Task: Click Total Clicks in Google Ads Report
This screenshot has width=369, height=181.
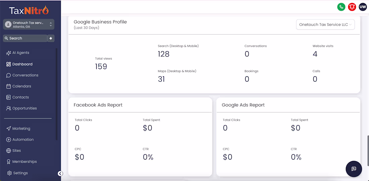Action: [231, 120]
